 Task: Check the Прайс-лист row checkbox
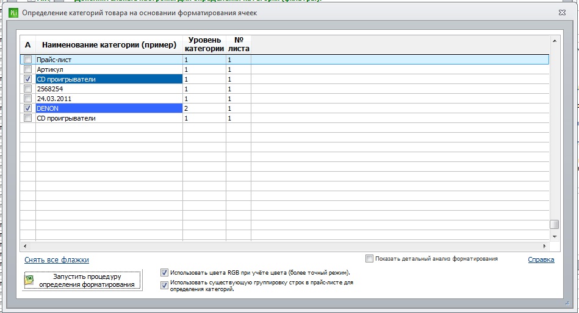(x=27, y=59)
